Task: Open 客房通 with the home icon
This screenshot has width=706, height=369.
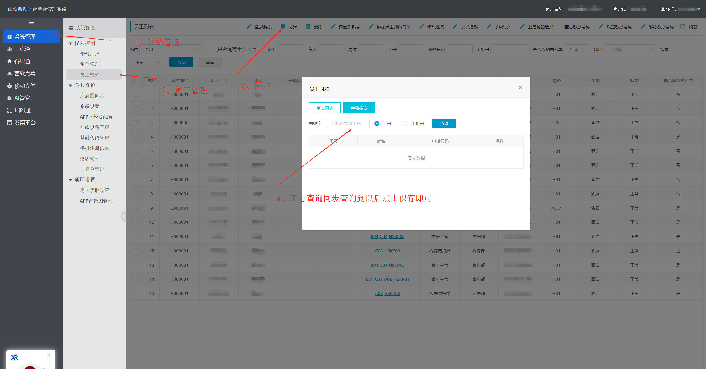Action: coord(10,61)
